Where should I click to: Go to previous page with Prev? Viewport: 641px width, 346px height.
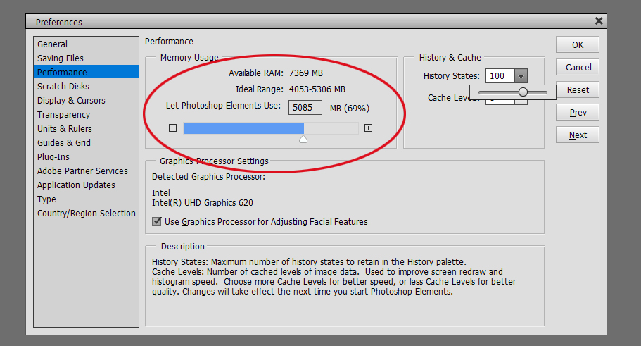pos(577,112)
